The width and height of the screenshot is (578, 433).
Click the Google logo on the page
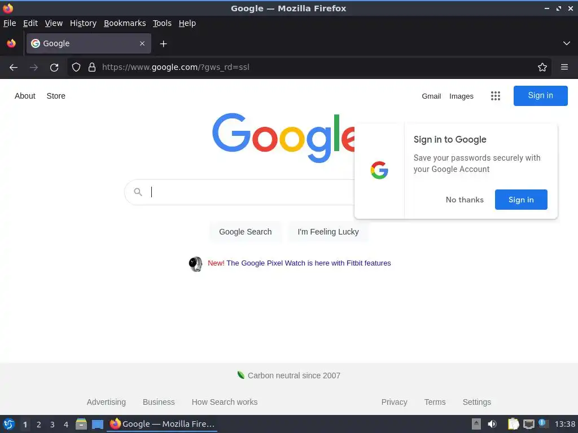pyautogui.click(x=283, y=138)
